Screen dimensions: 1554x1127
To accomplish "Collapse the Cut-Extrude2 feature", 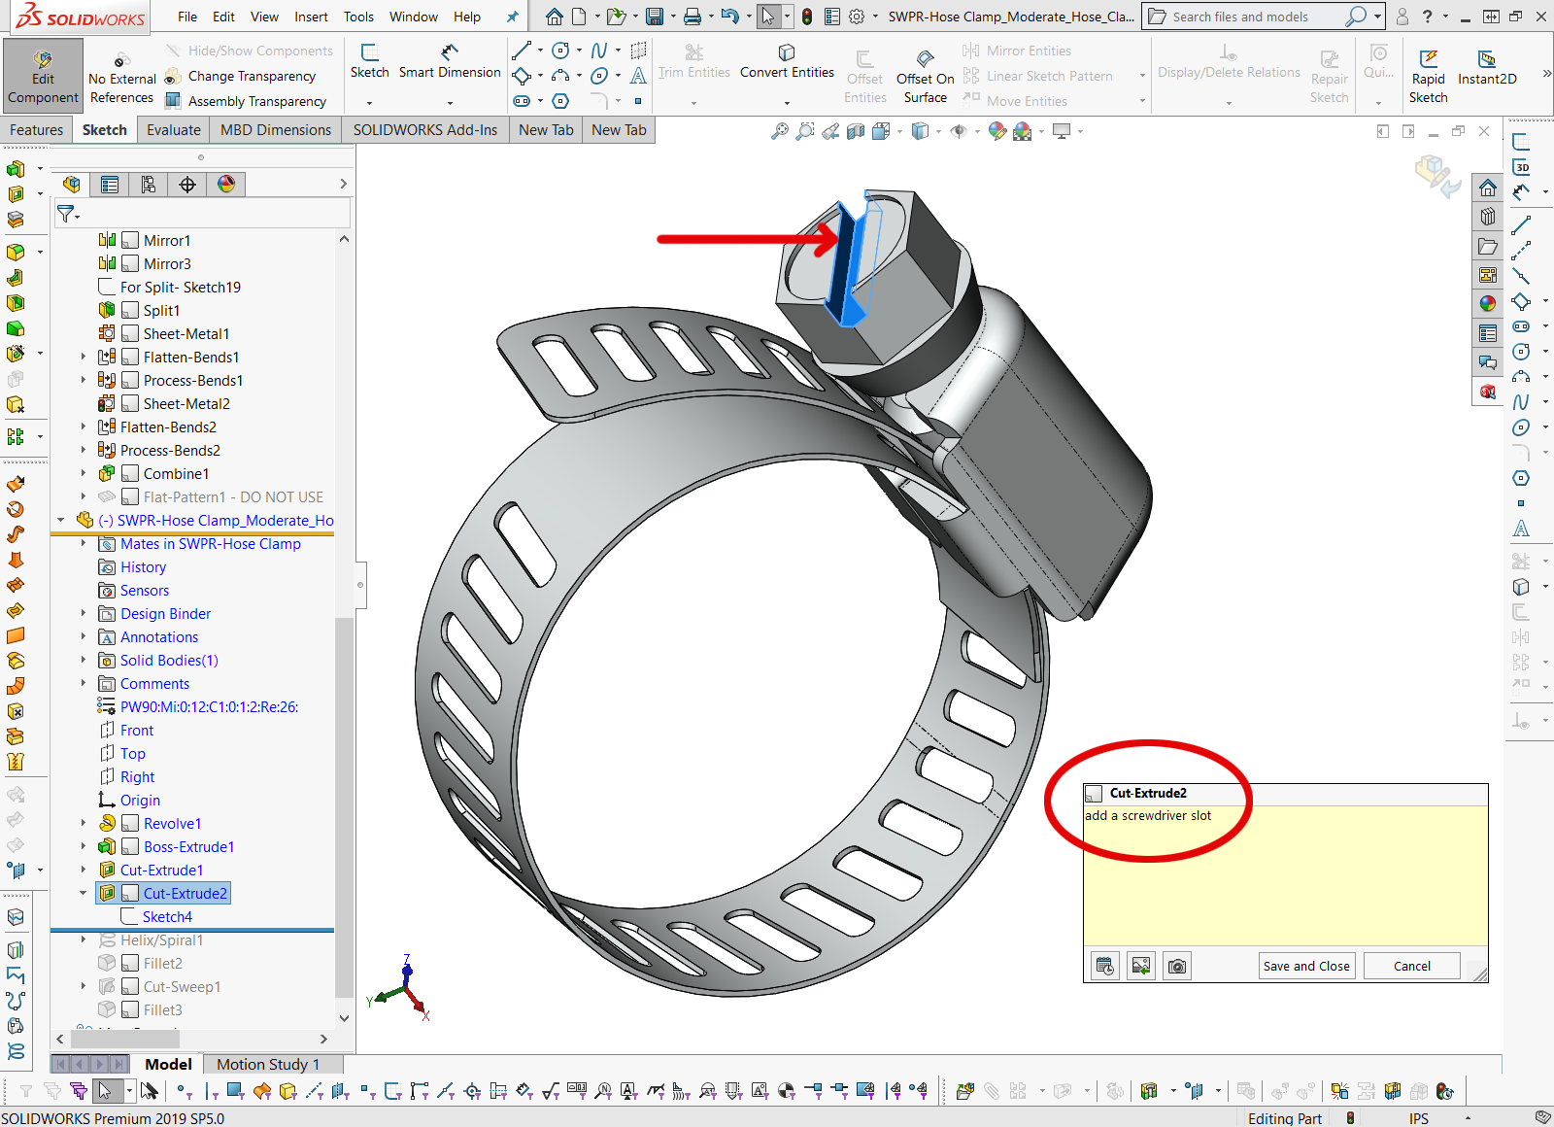I will (x=84, y=893).
